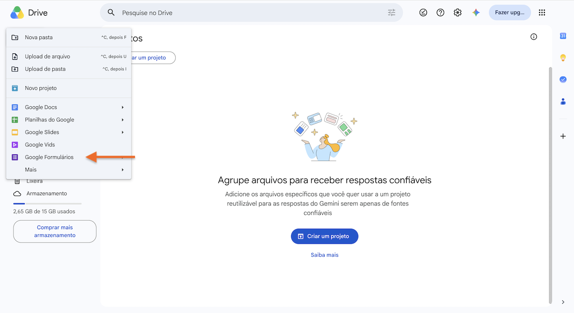This screenshot has width=574, height=313.
Task: Click the Armazenamento cloud icon
Action: point(17,194)
